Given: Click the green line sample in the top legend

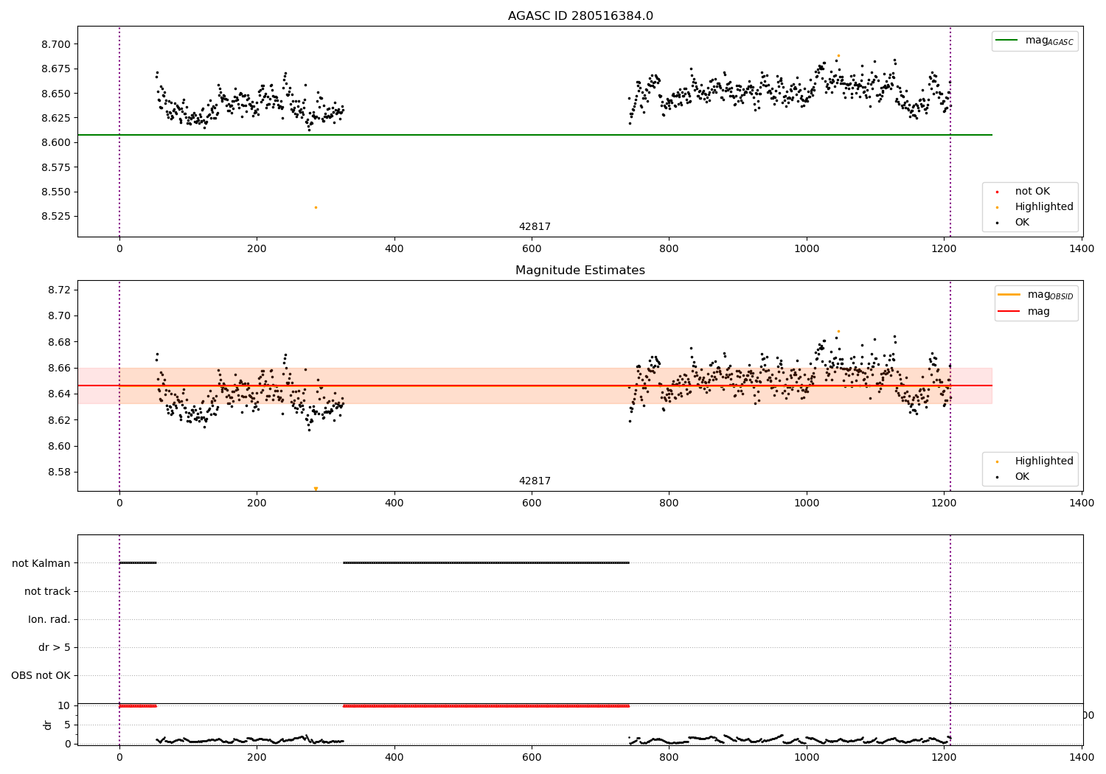Looking at the screenshot, I should point(1006,41).
